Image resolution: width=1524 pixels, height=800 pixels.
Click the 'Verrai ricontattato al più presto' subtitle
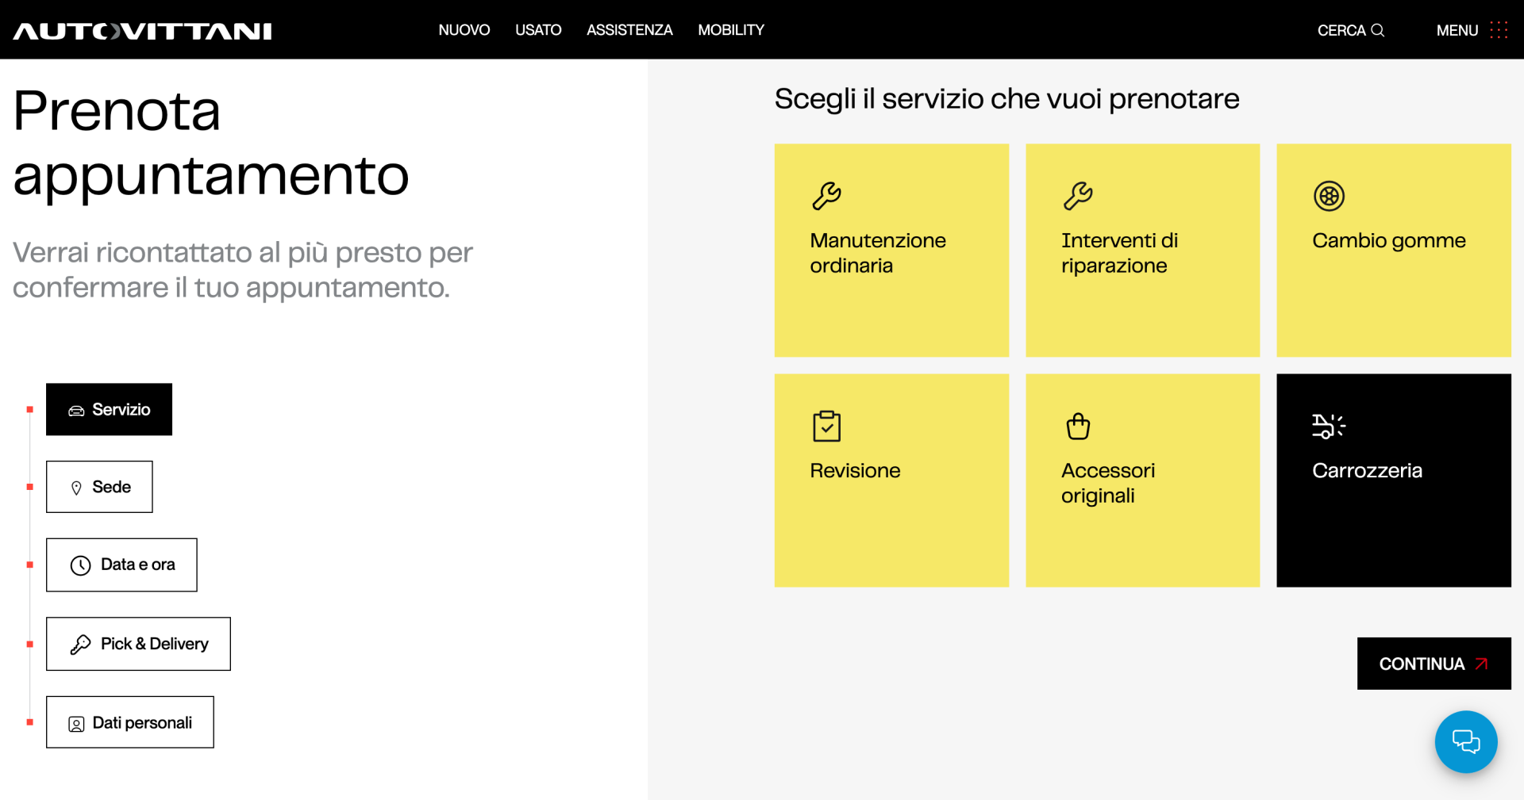click(x=243, y=270)
